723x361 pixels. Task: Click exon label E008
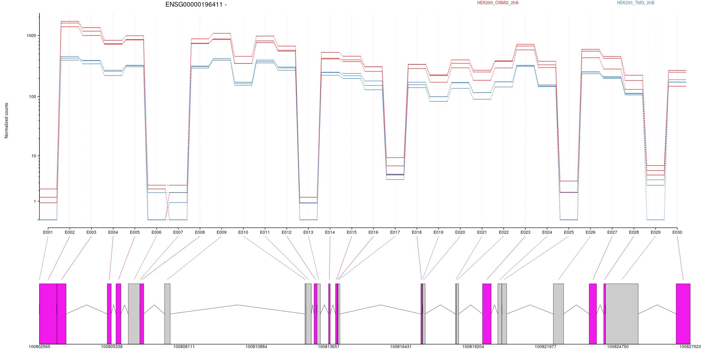(200, 232)
